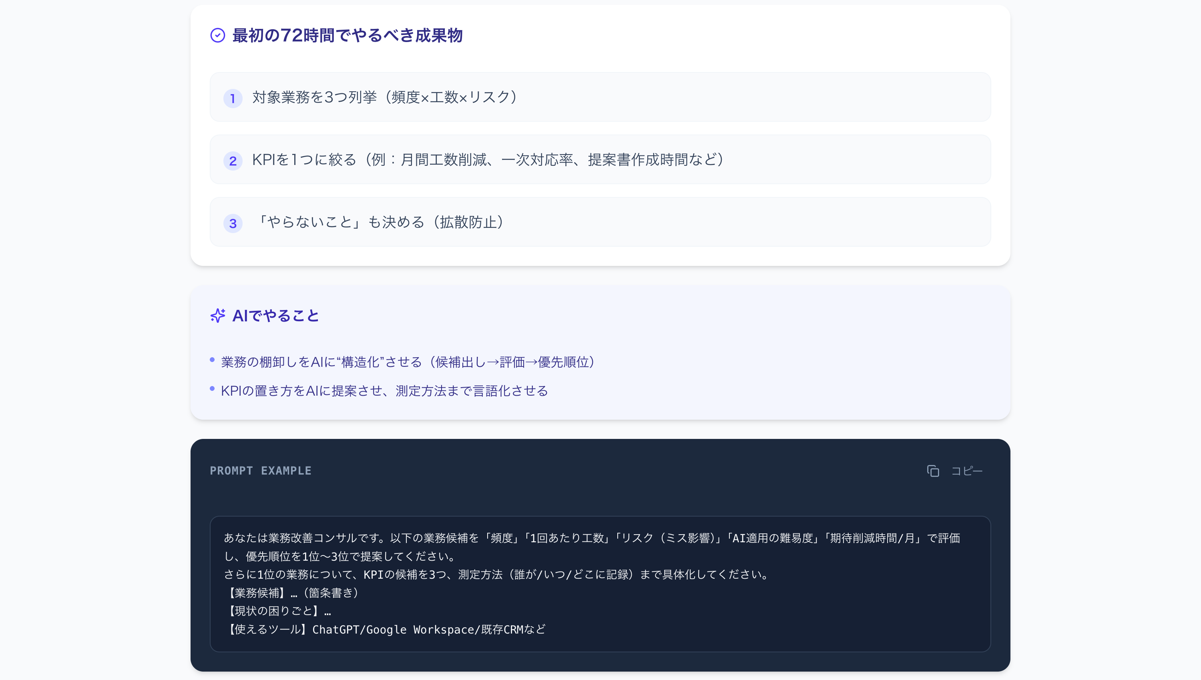Click the 最初の72時間でやるべき成果物 heading
The image size is (1201, 680).
[347, 36]
